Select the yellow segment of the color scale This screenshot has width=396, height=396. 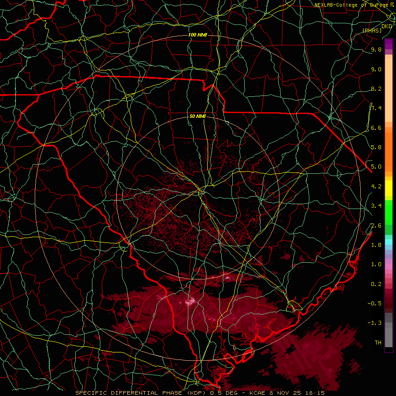point(389,188)
